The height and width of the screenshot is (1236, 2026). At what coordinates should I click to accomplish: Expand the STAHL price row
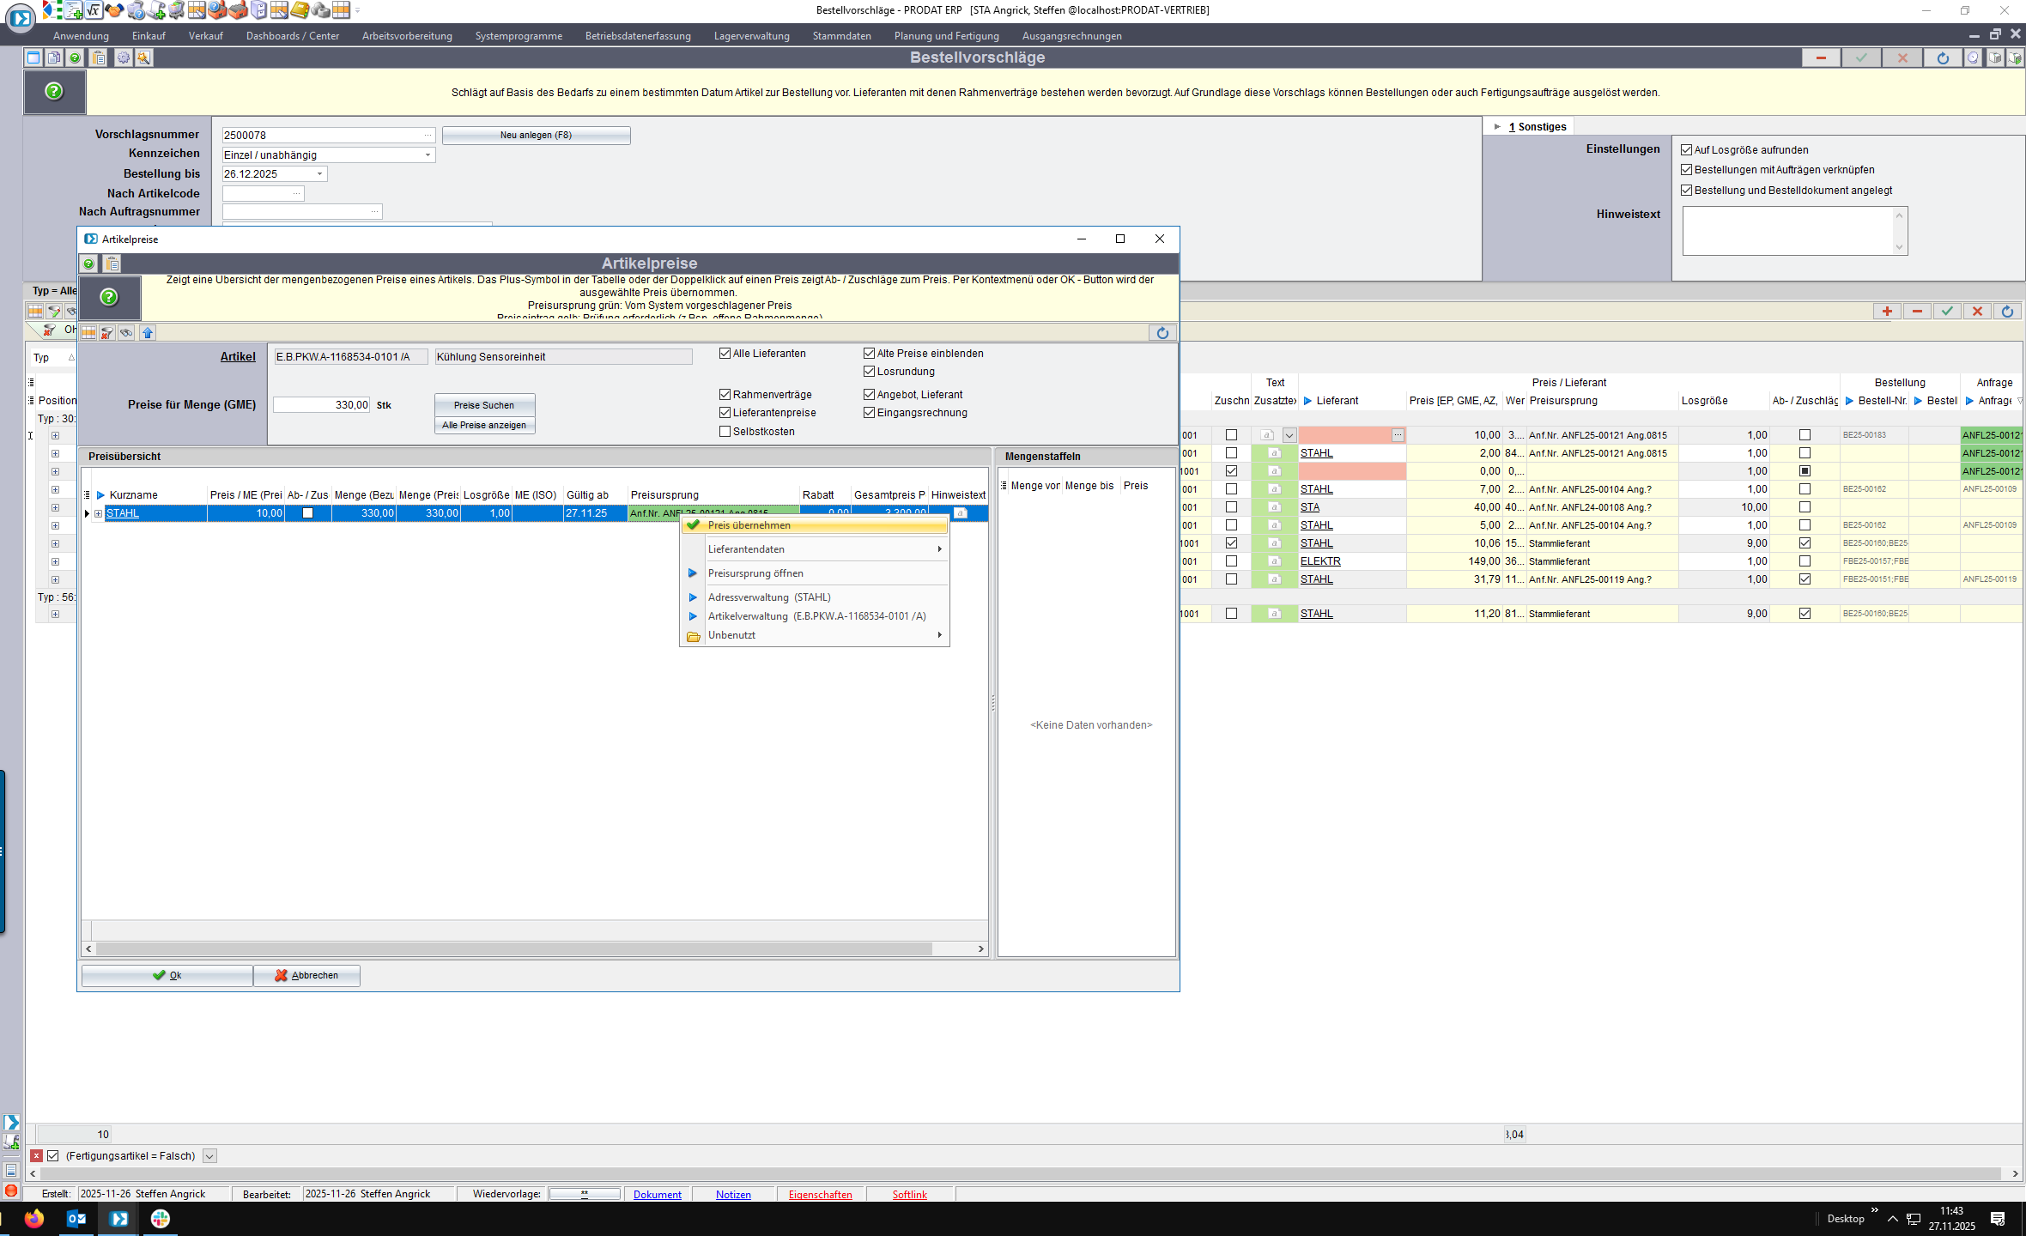point(98,513)
